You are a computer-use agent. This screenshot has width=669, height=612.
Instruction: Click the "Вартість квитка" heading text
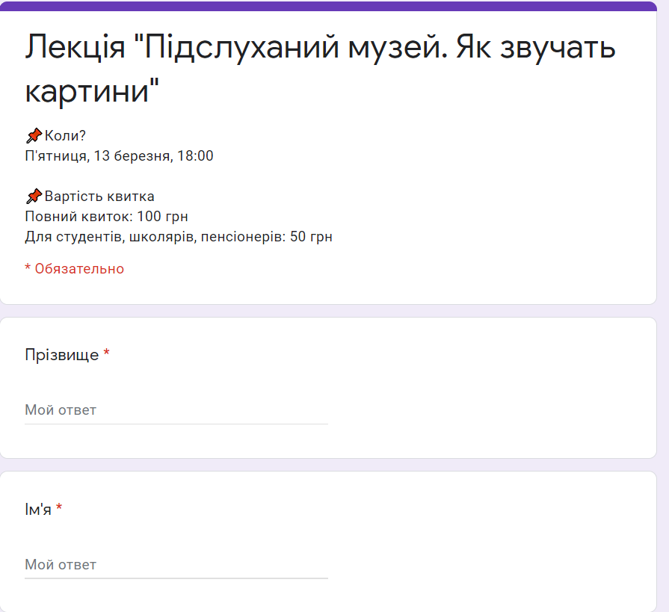(x=99, y=197)
